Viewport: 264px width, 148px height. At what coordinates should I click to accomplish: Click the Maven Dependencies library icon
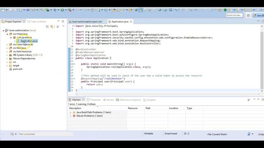click(10, 58)
